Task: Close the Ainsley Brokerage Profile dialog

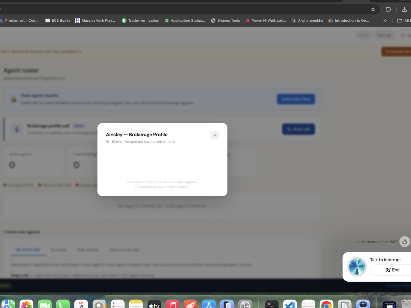Action: pos(215,135)
